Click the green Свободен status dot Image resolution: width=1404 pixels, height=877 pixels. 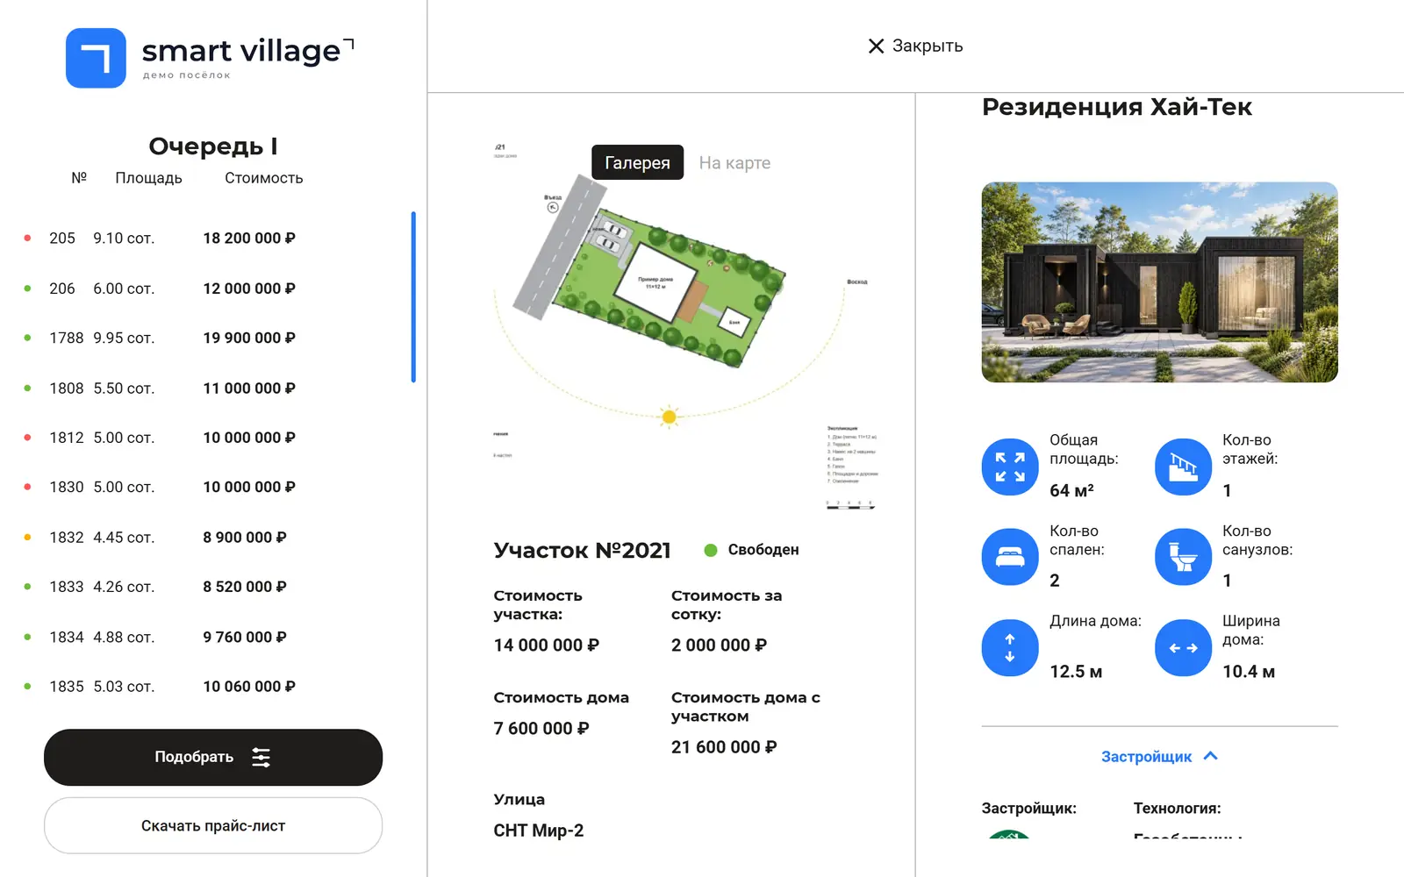tap(711, 550)
